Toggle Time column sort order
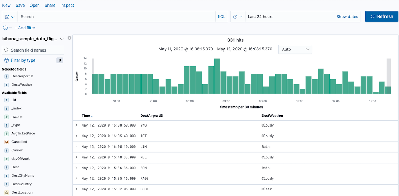 [x=92, y=116]
